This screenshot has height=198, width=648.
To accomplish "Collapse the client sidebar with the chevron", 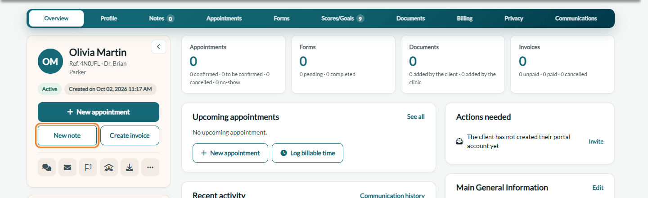I will point(159,47).
